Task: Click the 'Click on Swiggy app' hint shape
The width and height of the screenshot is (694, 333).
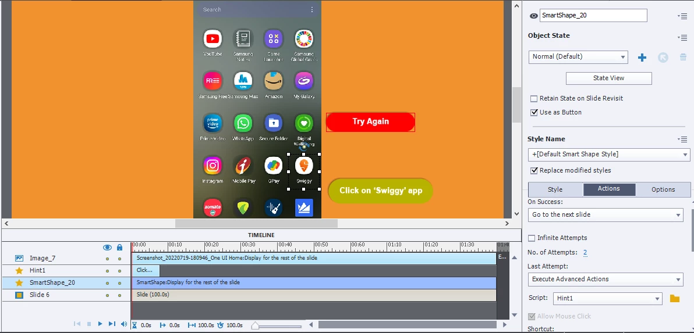Action: coord(380,191)
